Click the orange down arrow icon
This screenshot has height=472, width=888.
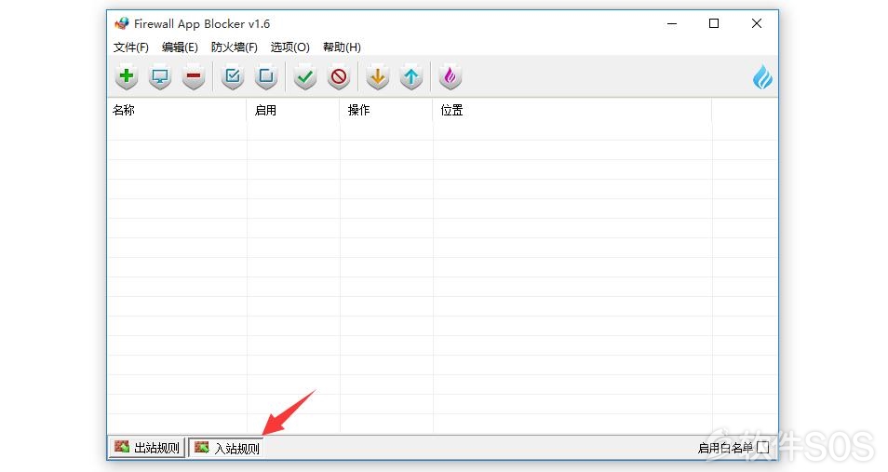[378, 76]
